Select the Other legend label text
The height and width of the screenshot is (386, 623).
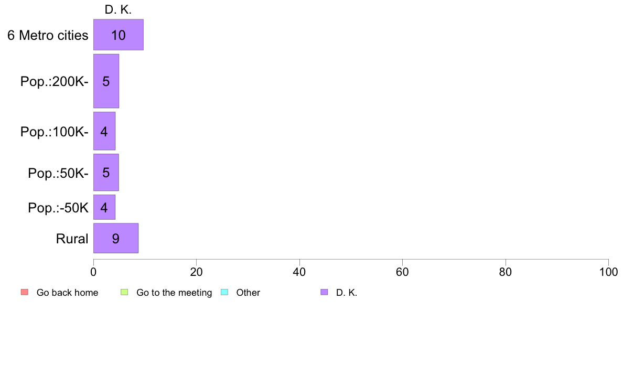(248, 293)
